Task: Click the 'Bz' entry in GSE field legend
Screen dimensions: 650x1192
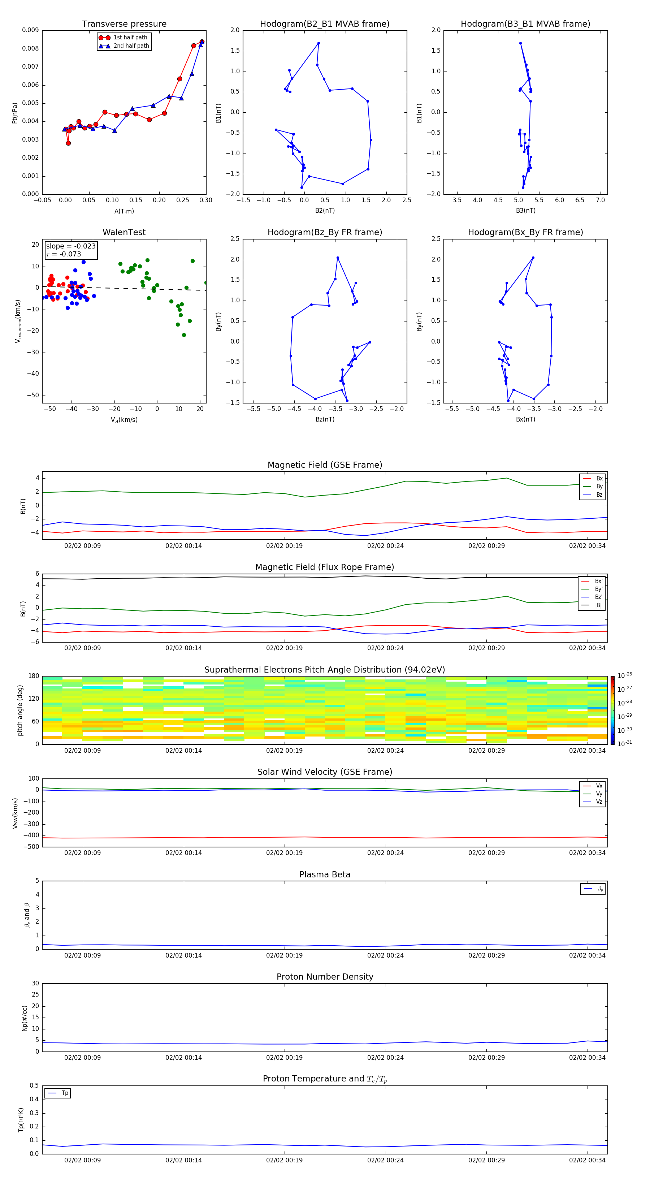Action: point(593,495)
